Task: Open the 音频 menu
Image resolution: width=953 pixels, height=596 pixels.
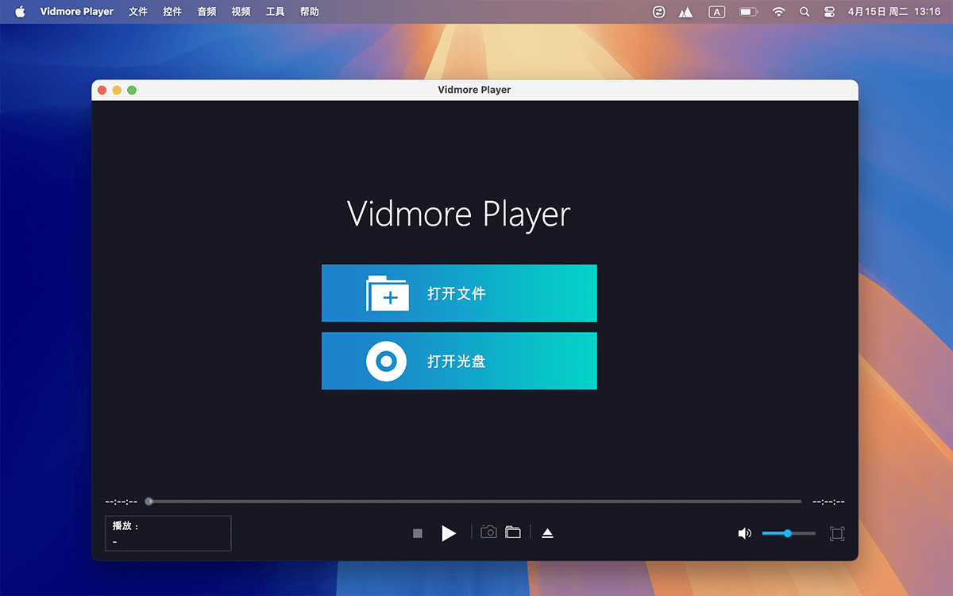Action: pos(206,12)
